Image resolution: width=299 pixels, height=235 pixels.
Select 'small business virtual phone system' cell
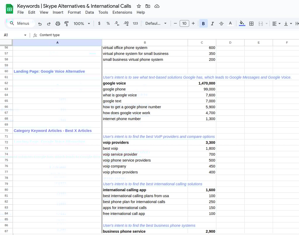point(145,60)
